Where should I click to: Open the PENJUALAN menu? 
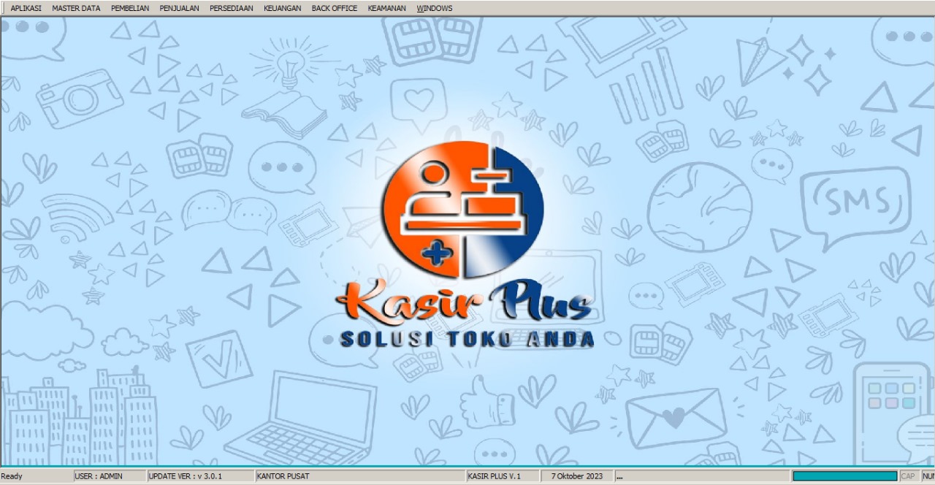coord(179,8)
